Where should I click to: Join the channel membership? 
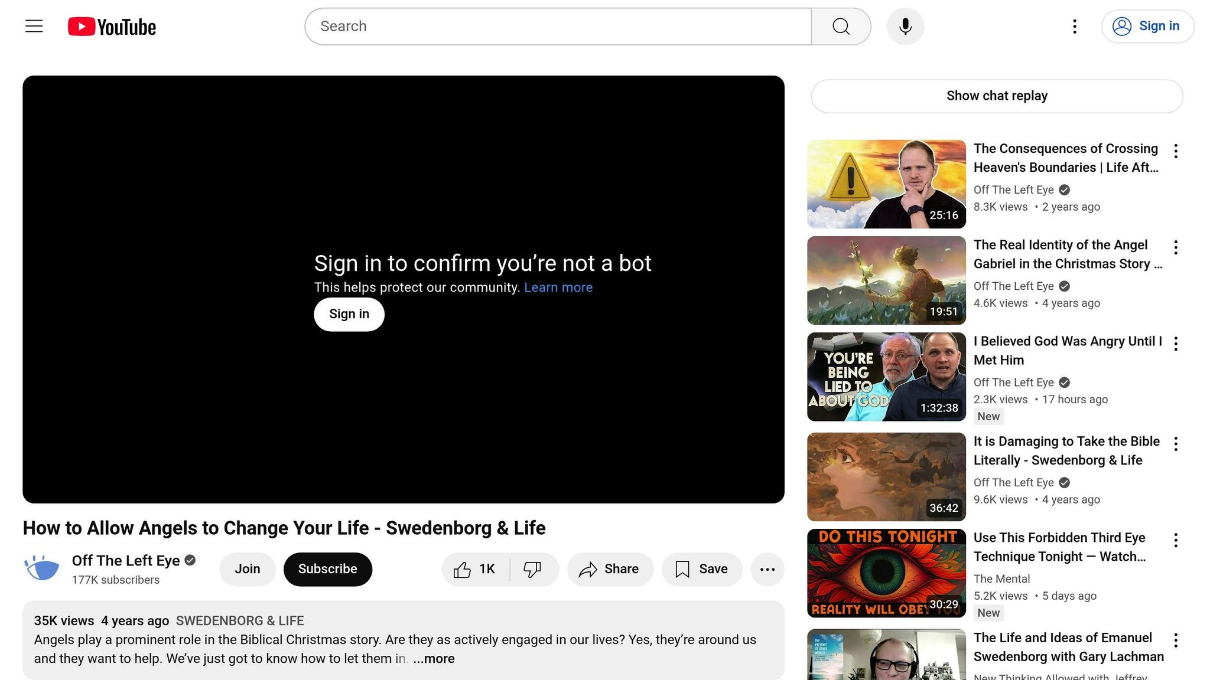click(x=248, y=569)
